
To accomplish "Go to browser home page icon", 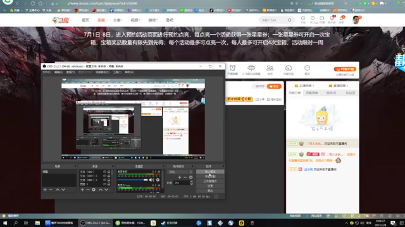I will point(40,3).
